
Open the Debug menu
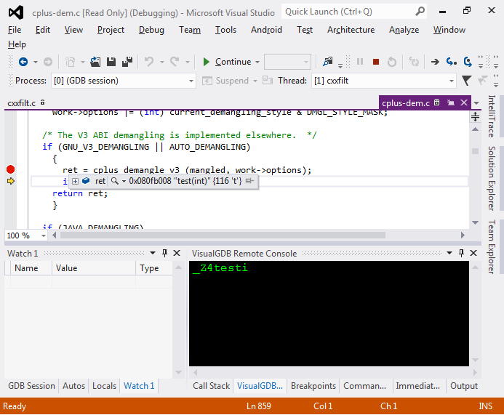pyautogui.click(x=151, y=30)
